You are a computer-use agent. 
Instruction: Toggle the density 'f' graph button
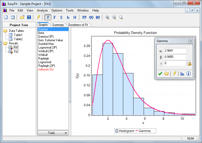click(x=48, y=17)
